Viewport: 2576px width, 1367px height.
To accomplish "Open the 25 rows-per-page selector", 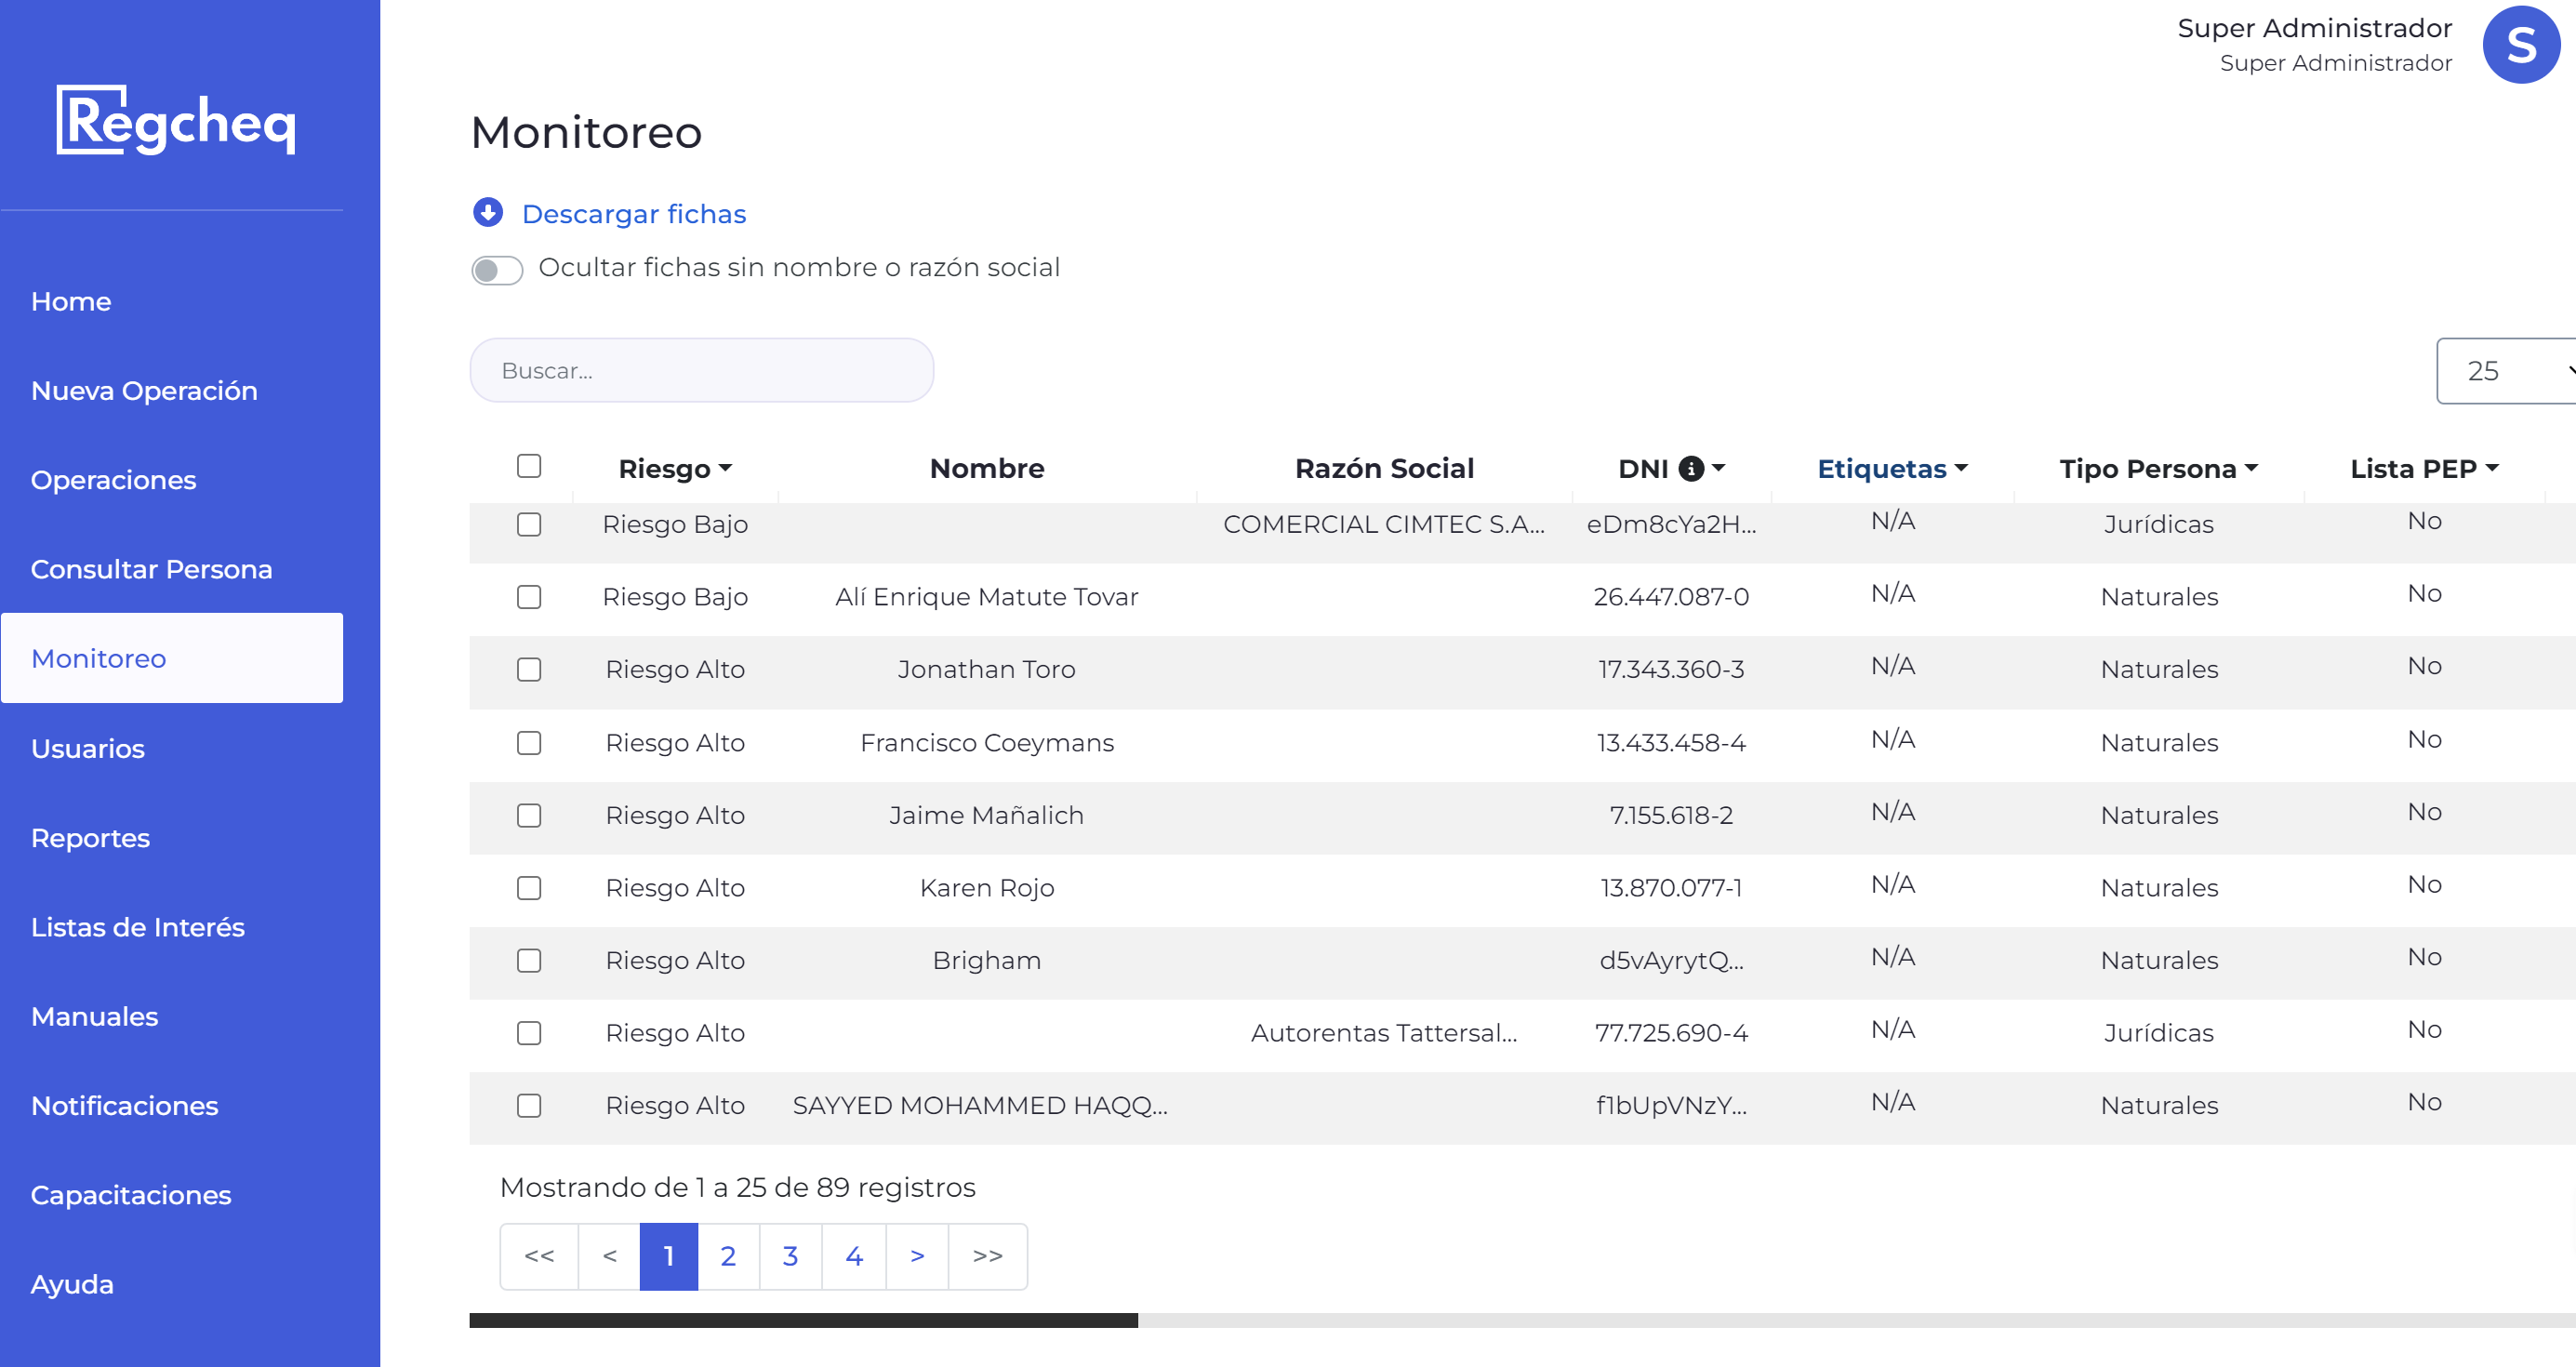I will pos(2506,371).
